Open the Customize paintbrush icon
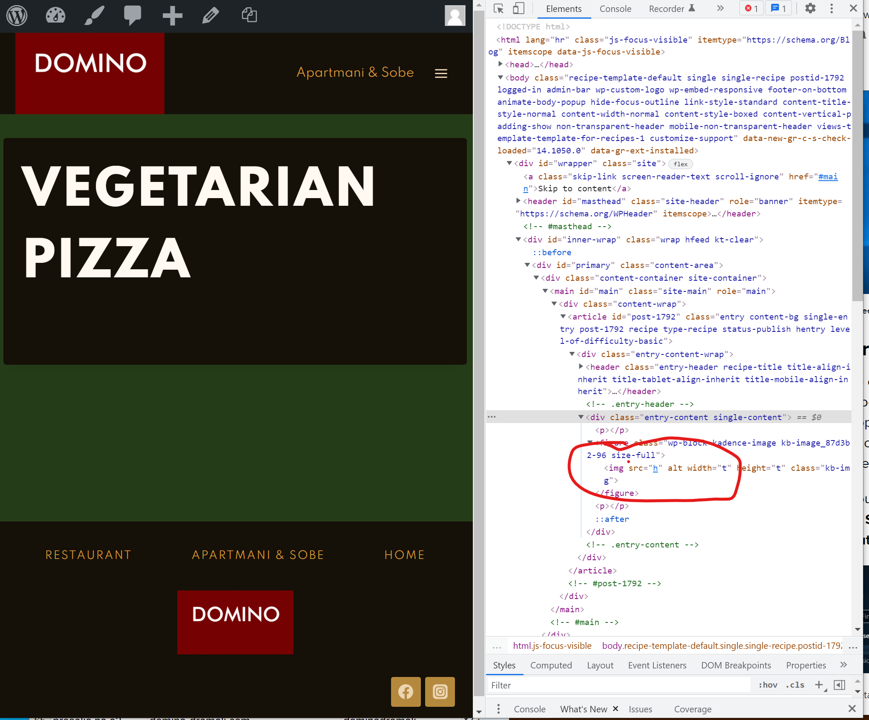Screen dimensions: 869x720 pyautogui.click(x=94, y=15)
